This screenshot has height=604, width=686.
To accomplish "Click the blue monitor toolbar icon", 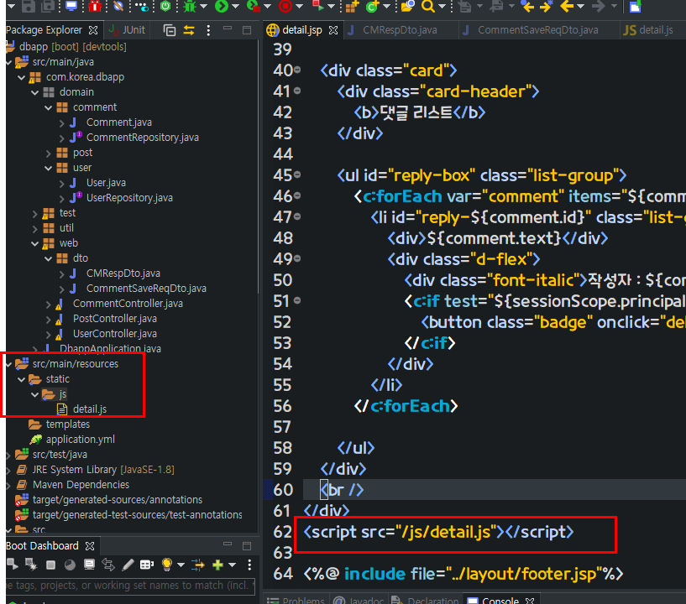I will (x=71, y=6).
